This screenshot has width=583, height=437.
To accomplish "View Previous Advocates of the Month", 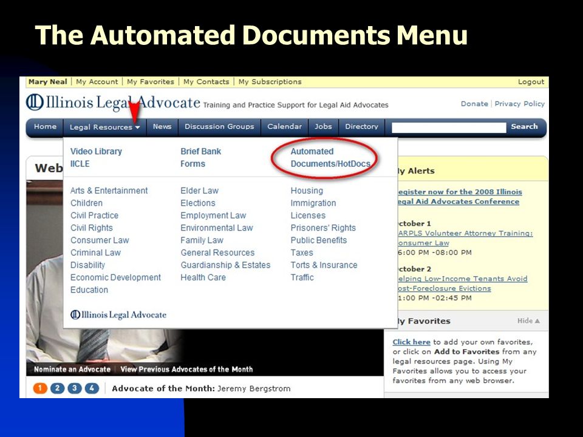I will (186, 370).
